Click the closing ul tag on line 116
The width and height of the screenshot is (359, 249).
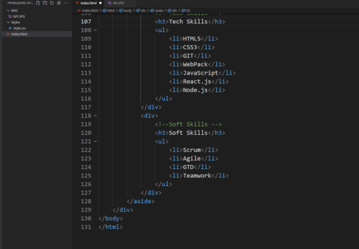point(163,99)
